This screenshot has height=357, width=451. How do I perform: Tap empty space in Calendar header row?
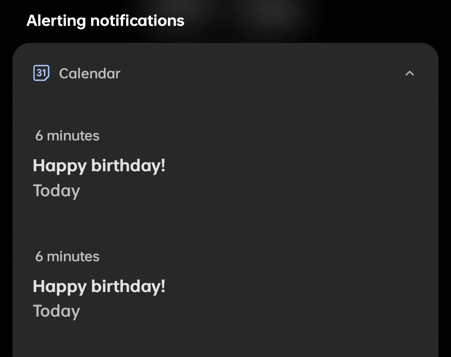pyautogui.click(x=259, y=73)
